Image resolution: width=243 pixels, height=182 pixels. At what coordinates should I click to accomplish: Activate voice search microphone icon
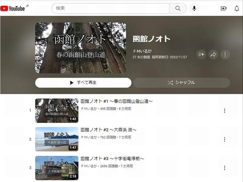(x=194, y=8)
